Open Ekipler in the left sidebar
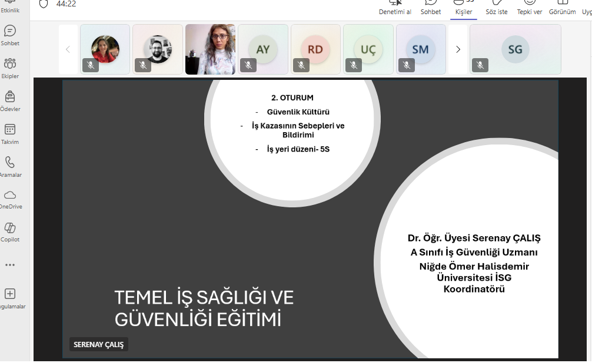This screenshot has width=592, height=363. pos(10,65)
